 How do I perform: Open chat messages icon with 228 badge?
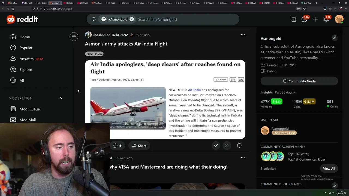click(305, 19)
